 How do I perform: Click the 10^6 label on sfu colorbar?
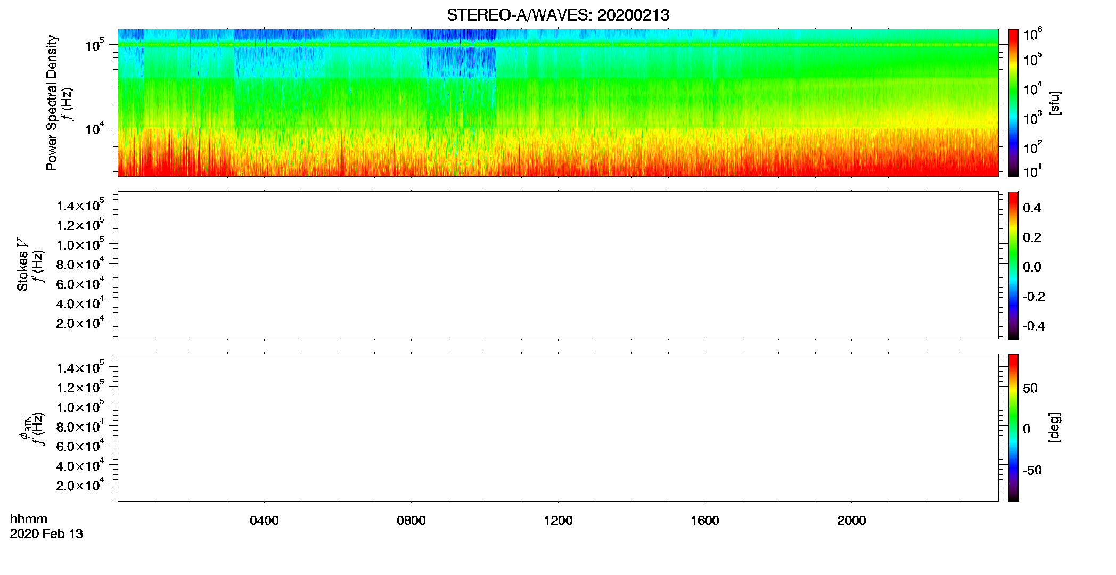1033,35
